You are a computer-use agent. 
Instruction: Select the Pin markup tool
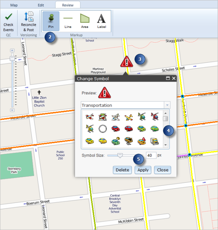pyautogui.click(x=51, y=21)
